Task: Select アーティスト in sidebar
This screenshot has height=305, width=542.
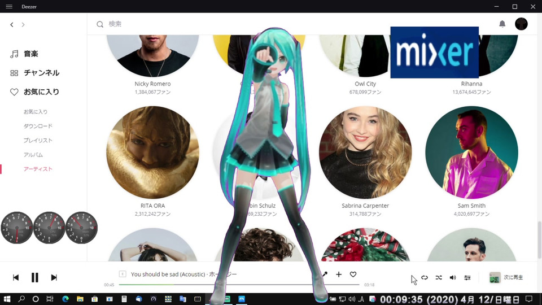Action: pos(38,169)
